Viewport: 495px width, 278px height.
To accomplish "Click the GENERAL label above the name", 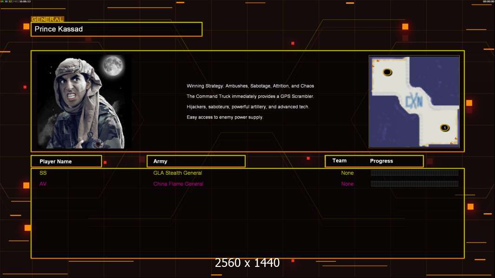I will [x=47, y=19].
